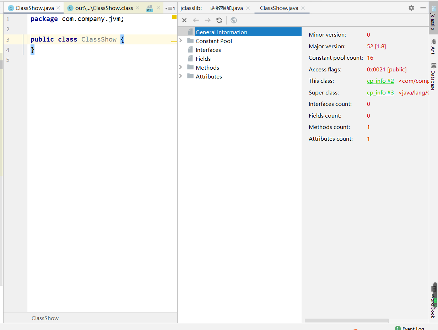This screenshot has height=330, width=438.
Task: Click the package com.company.jvm code line
Action: [77, 19]
